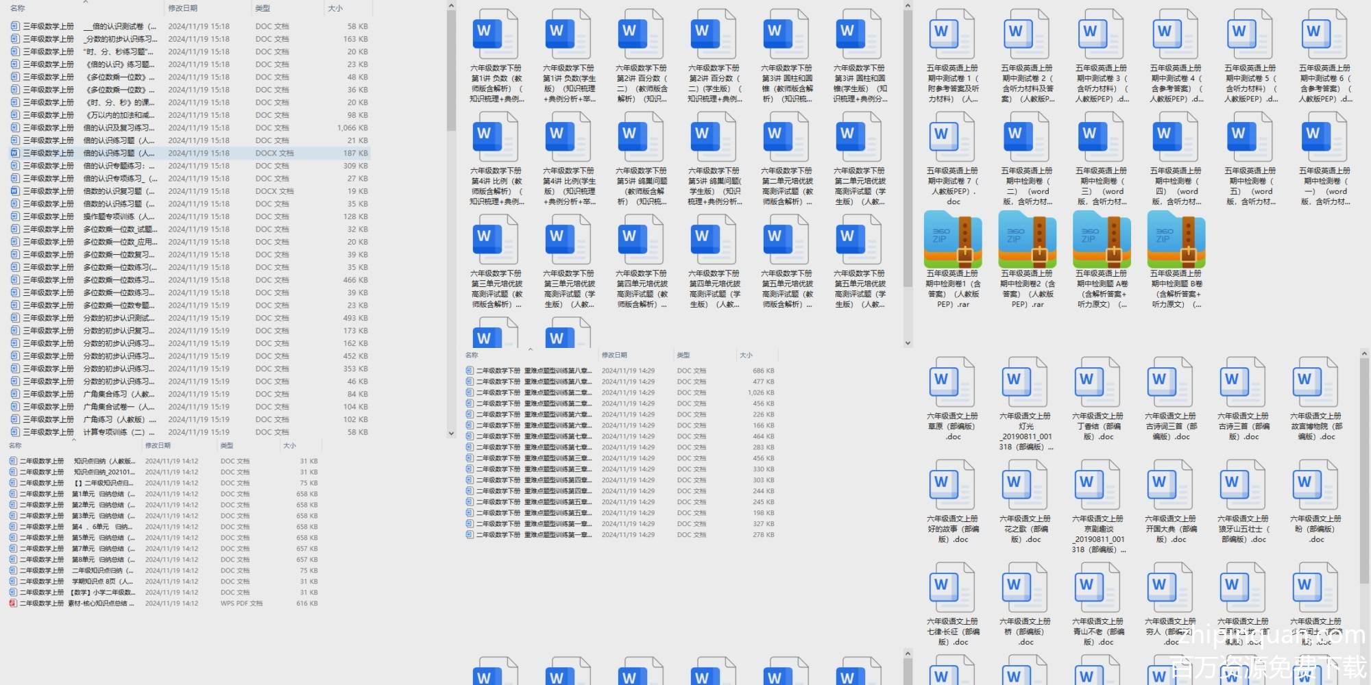Select the 六年级语文上册 草原 document icon
This screenshot has height=685, width=1371.
click(x=951, y=382)
